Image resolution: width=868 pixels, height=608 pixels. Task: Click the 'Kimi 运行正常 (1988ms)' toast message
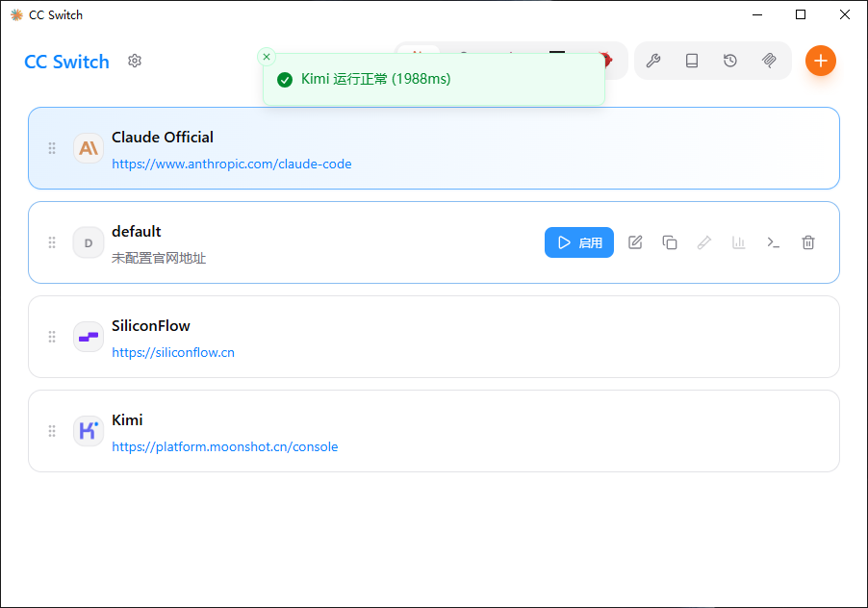tap(376, 79)
